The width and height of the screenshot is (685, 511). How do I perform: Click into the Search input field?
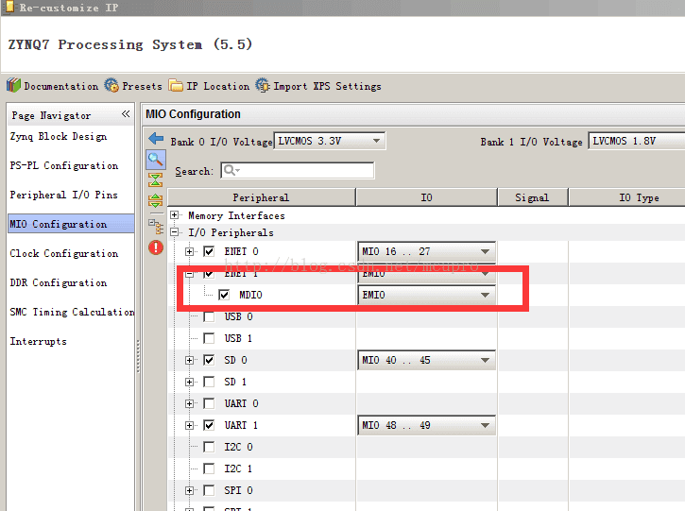coord(298,170)
